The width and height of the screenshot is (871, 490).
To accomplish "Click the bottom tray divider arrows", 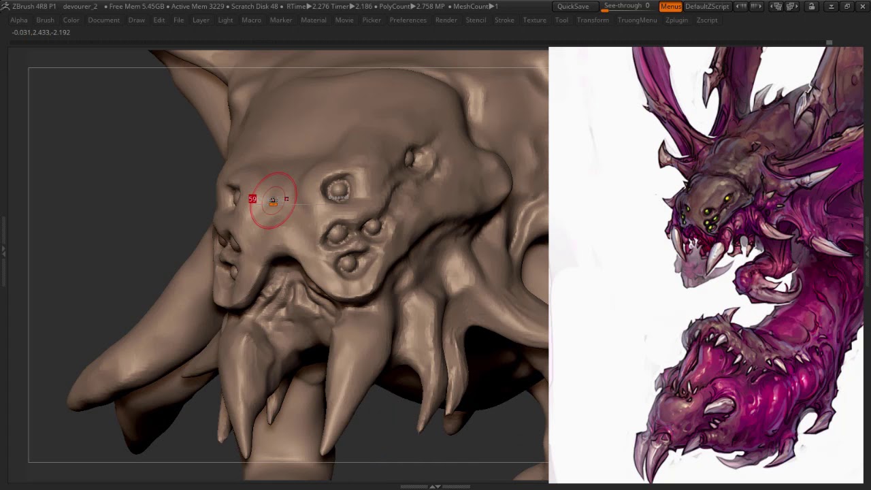I will pos(435,487).
